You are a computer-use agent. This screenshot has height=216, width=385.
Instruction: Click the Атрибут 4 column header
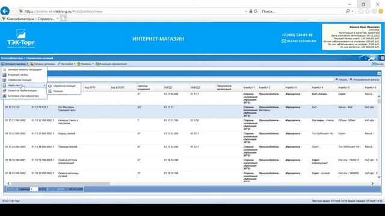click(323, 88)
